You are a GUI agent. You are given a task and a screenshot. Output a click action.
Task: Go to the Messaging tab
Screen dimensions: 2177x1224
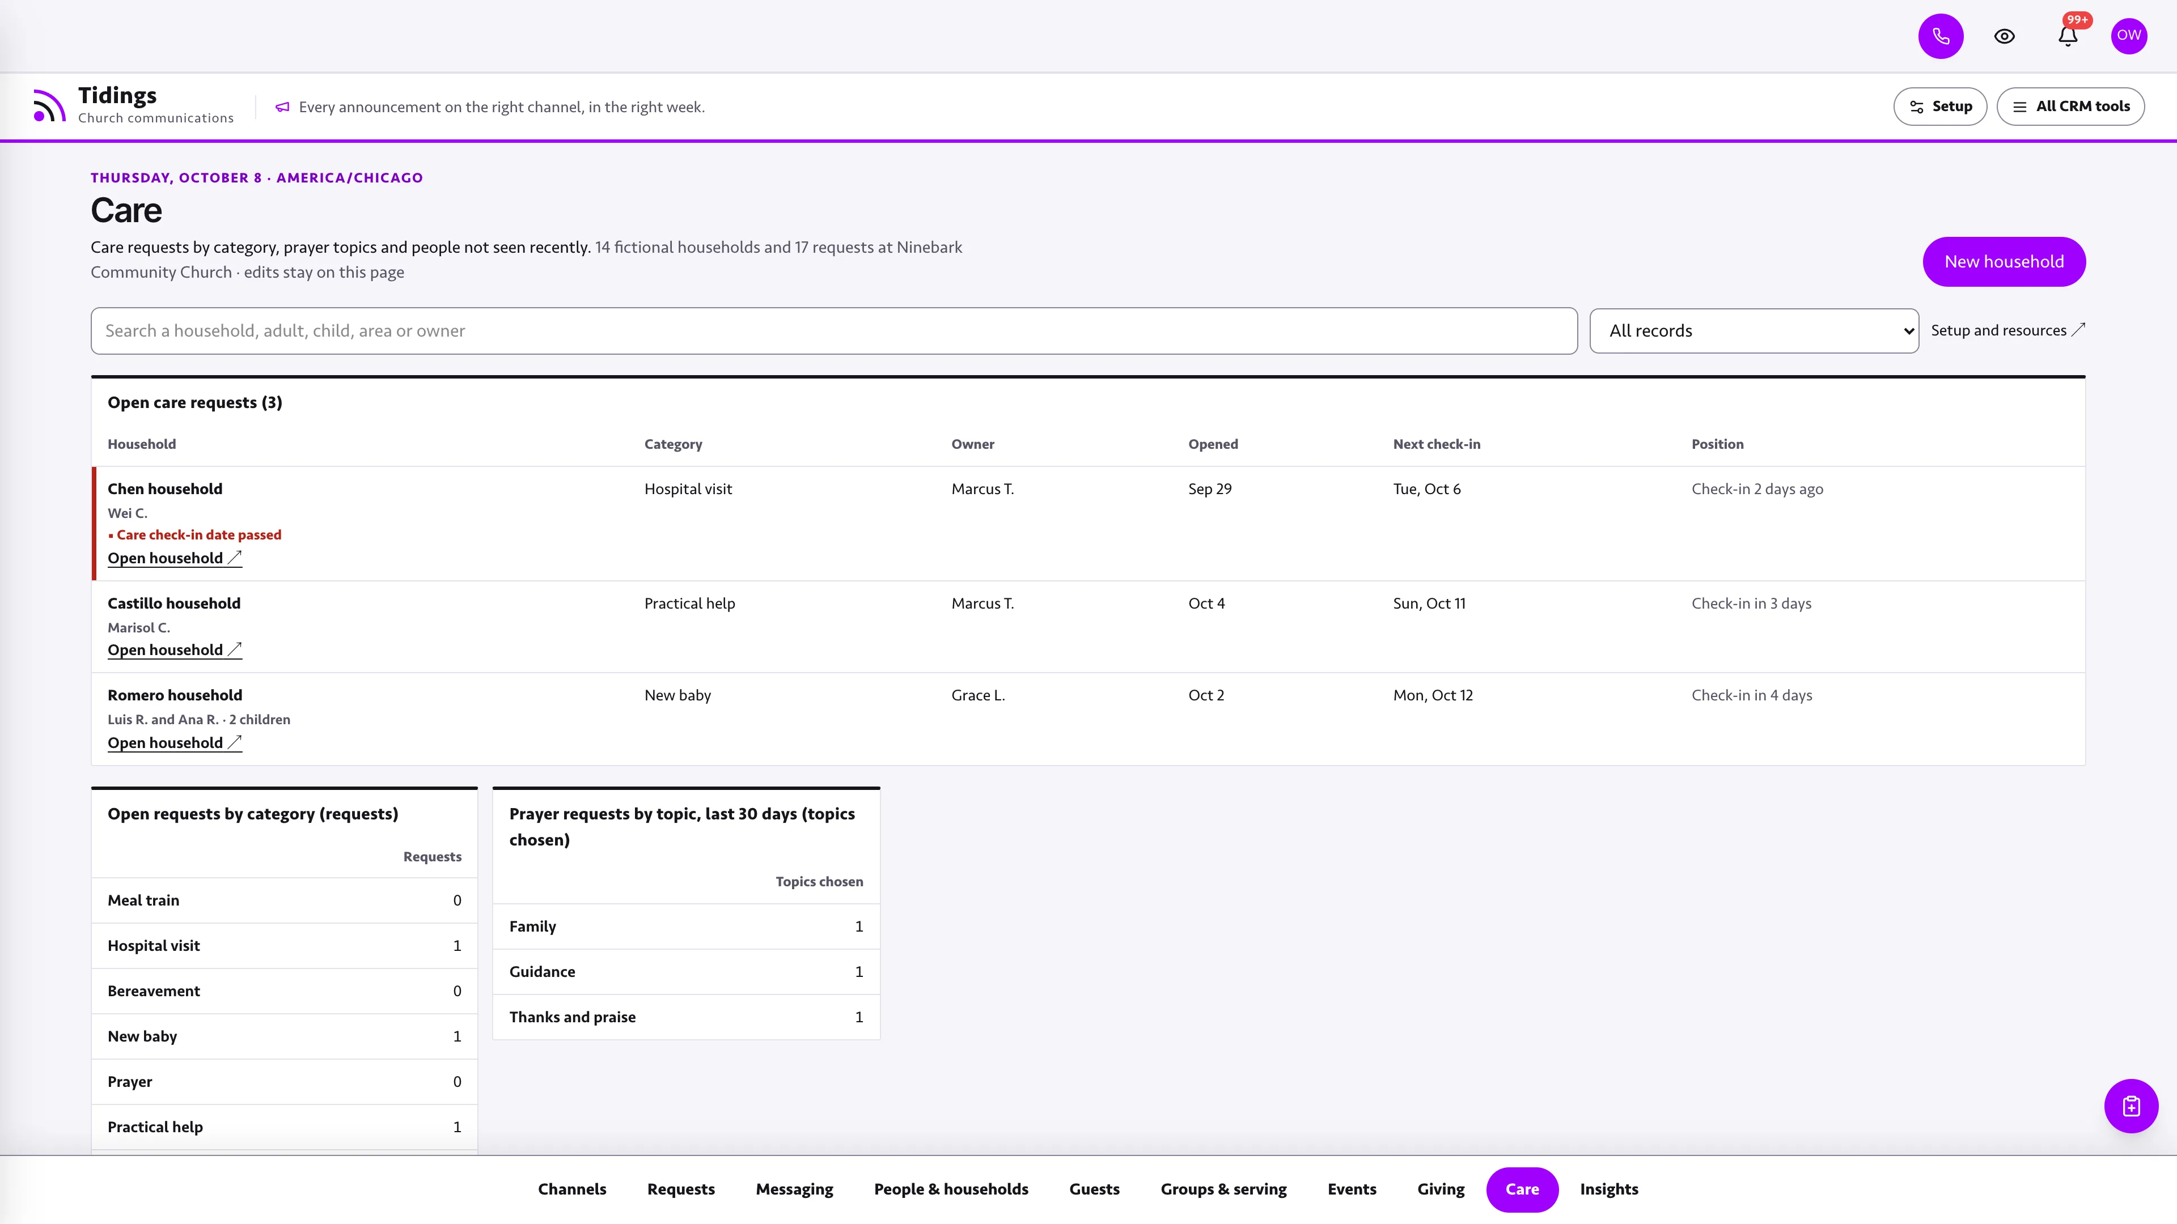coord(794,1189)
